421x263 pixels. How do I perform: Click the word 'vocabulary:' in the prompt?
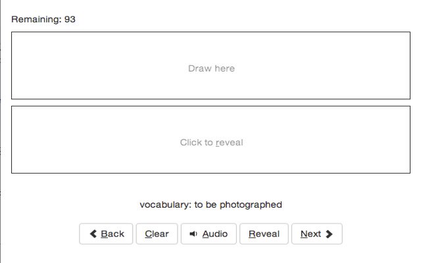(x=166, y=204)
